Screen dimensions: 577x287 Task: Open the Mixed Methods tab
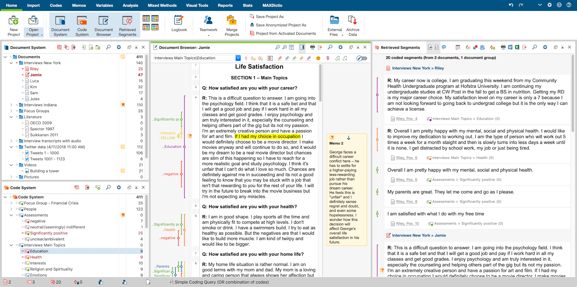[x=162, y=5]
